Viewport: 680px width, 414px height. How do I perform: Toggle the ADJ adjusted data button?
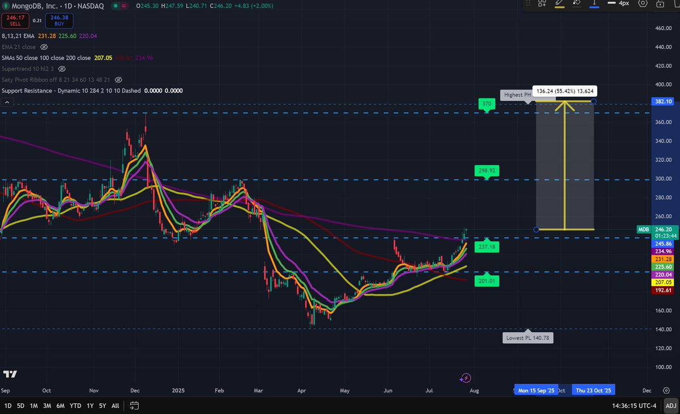[671, 406]
